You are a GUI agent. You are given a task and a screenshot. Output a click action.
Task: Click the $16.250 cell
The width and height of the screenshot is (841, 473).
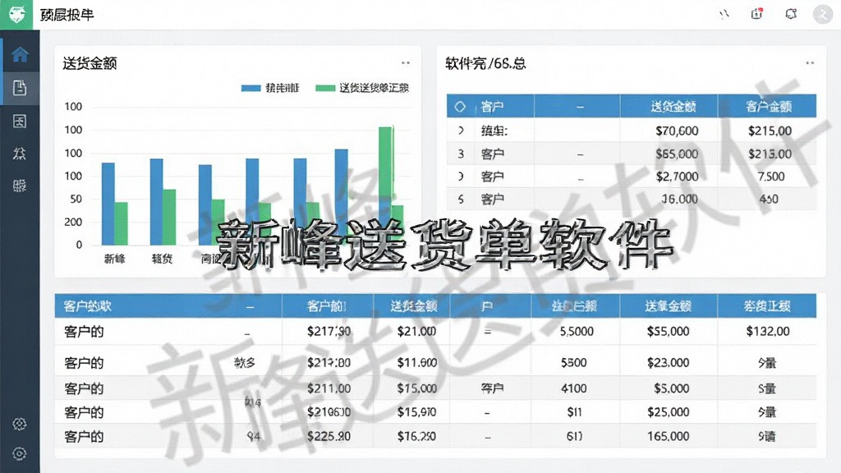pyautogui.click(x=416, y=437)
